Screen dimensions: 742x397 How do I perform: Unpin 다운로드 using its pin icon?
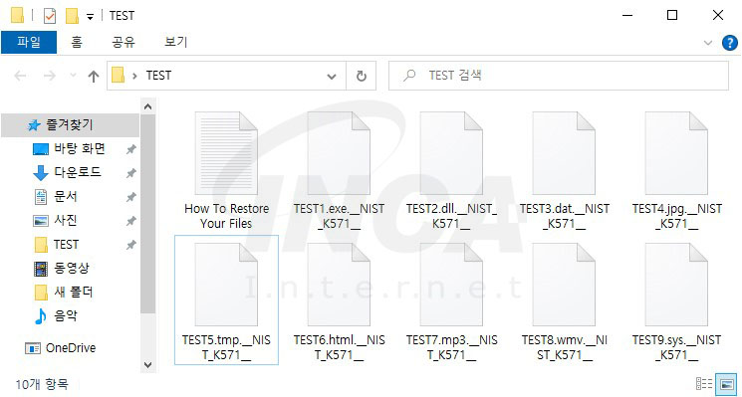coord(130,173)
